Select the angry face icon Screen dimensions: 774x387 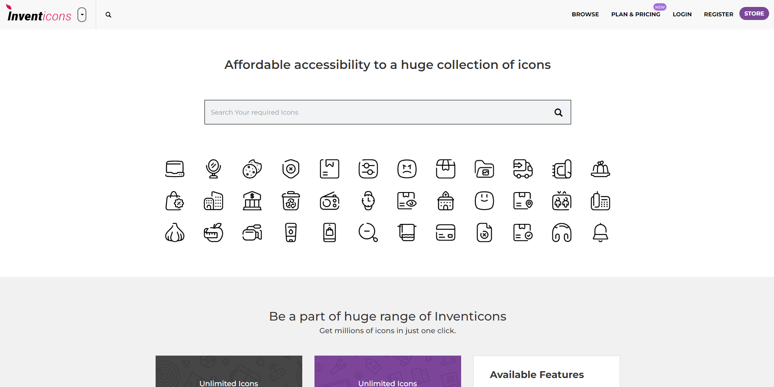pos(407,169)
